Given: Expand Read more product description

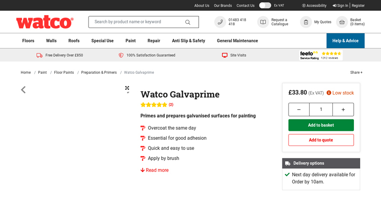Looking at the screenshot, I should (x=154, y=170).
